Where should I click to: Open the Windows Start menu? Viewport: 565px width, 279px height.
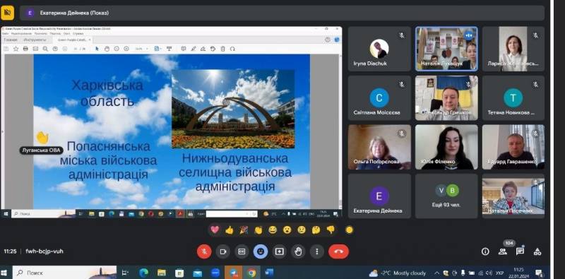click(5, 273)
